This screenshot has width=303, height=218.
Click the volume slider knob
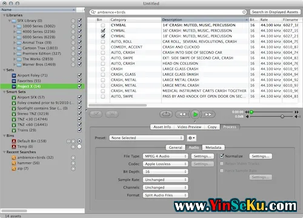[282, 117]
